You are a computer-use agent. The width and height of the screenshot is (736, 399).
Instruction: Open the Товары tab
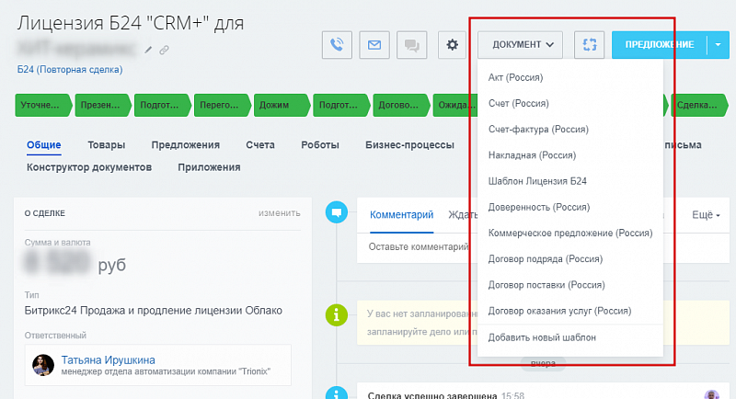coord(106,145)
